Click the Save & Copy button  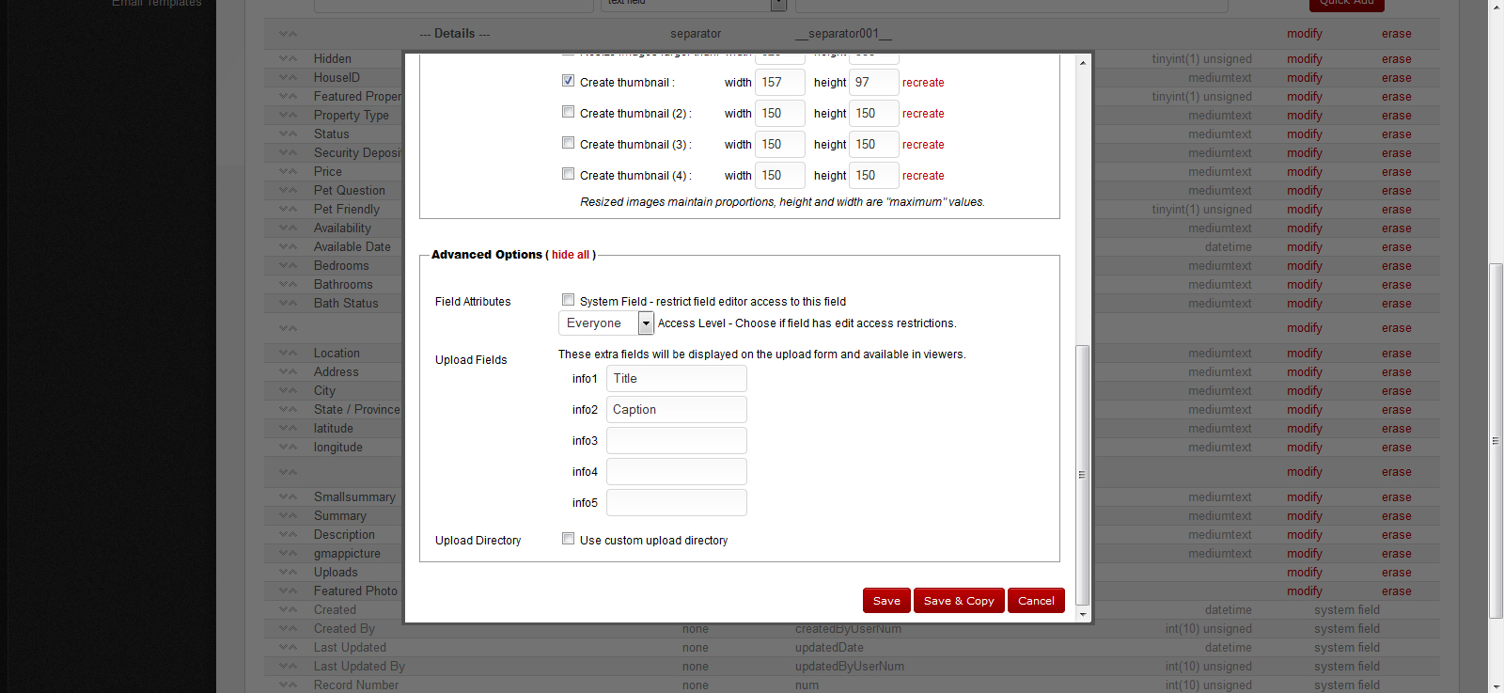pos(959,601)
